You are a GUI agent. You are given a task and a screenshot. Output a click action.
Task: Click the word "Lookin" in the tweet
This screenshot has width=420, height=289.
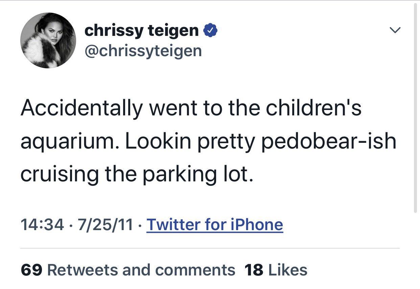point(159,141)
